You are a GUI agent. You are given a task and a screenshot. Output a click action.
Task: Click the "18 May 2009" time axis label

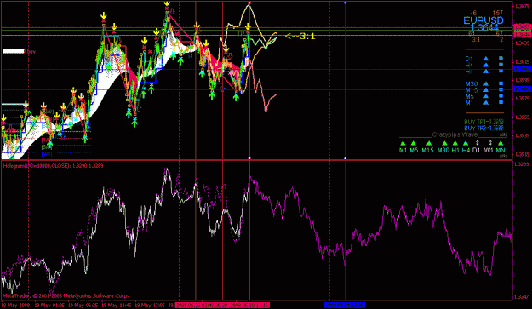(15, 306)
